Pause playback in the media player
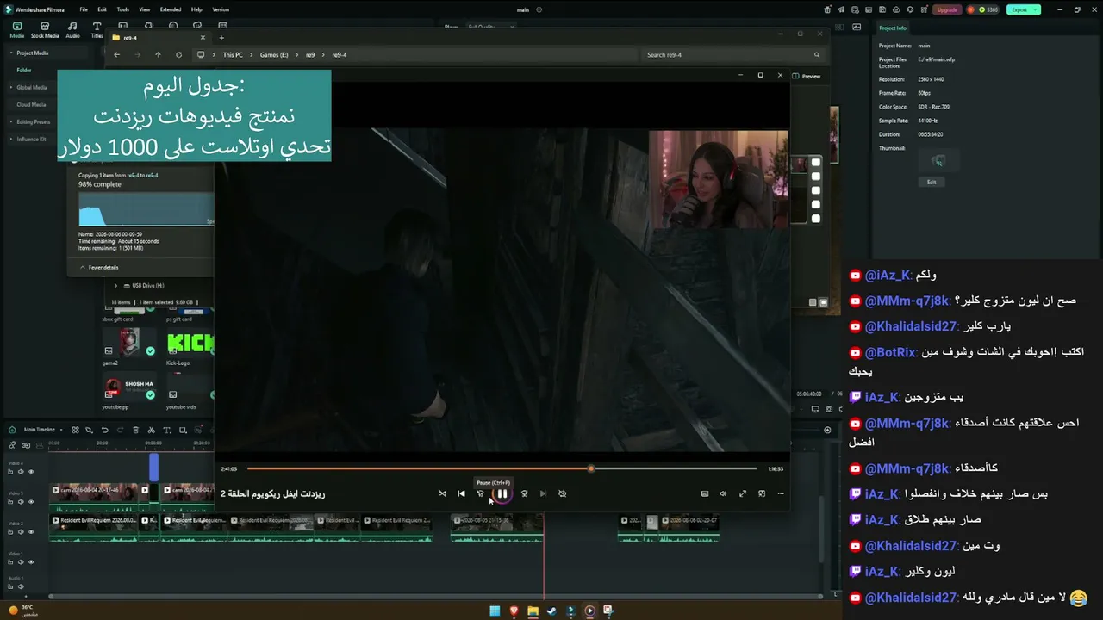The image size is (1103, 620). click(502, 493)
